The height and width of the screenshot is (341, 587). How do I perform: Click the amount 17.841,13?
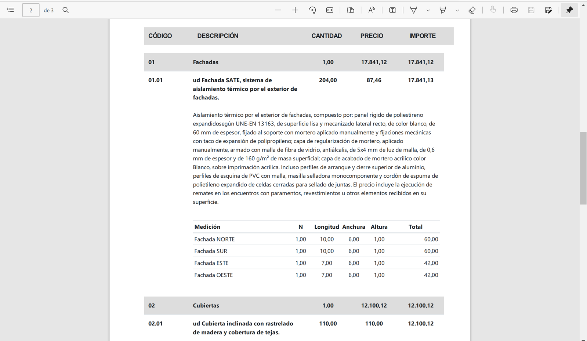coord(421,80)
